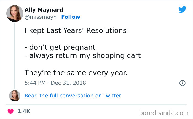
Task: Follow the @missmayn account
Action: click(71, 17)
